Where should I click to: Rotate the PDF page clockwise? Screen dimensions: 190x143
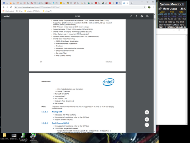pos(131,16)
